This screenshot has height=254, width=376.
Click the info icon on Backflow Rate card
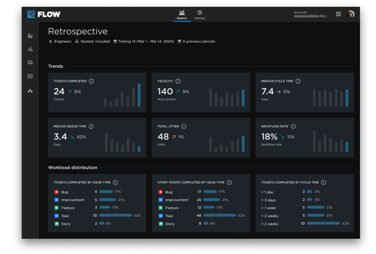[x=294, y=126]
